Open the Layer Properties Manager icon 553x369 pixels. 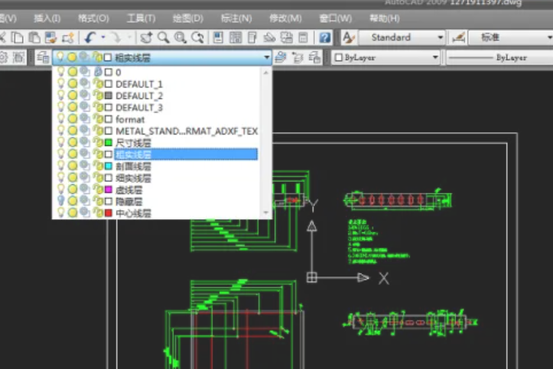[x=43, y=57]
